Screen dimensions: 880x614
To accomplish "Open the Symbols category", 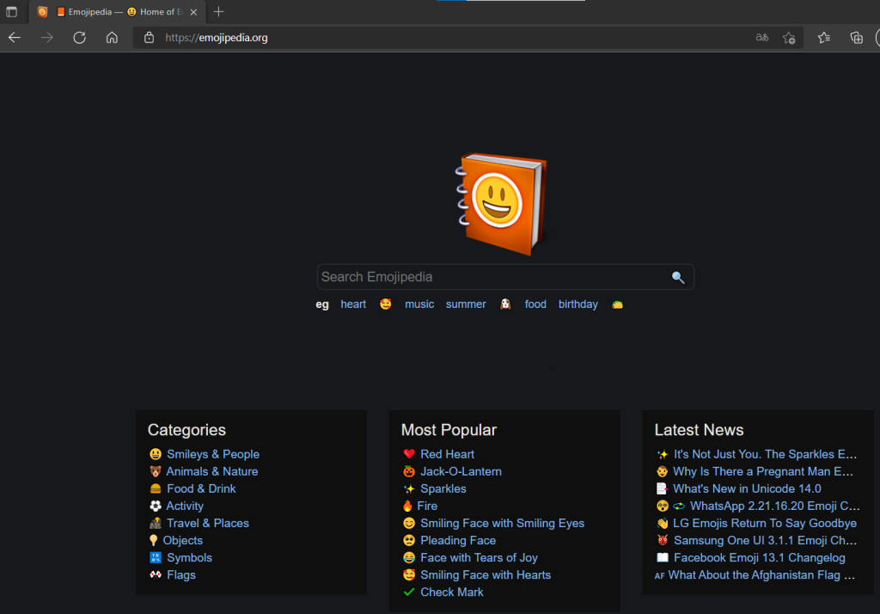I will tap(189, 558).
